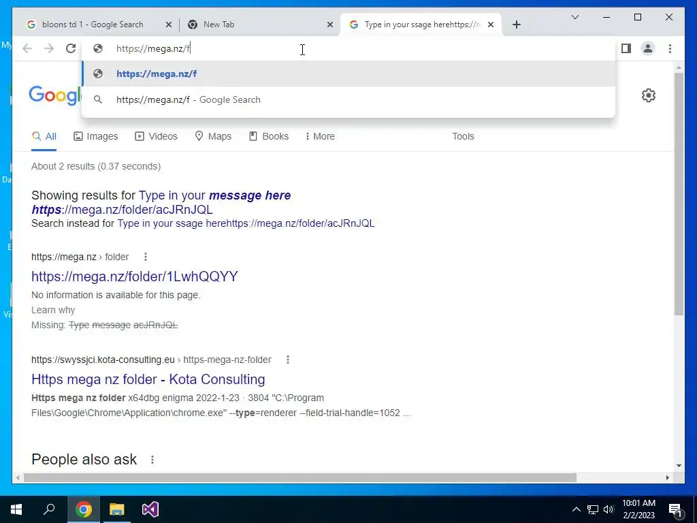Image resolution: width=697 pixels, height=523 pixels.
Task: Open the mega.nz result options dots
Action: (146, 257)
